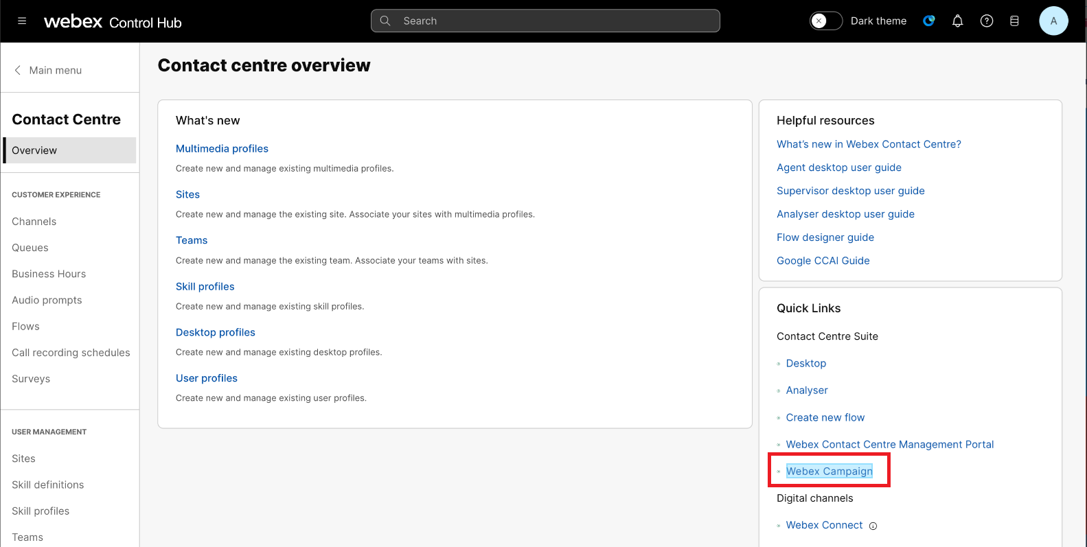The height and width of the screenshot is (547, 1087).
Task: Click the USER MANAGEMENT section header
Action: tap(49, 432)
